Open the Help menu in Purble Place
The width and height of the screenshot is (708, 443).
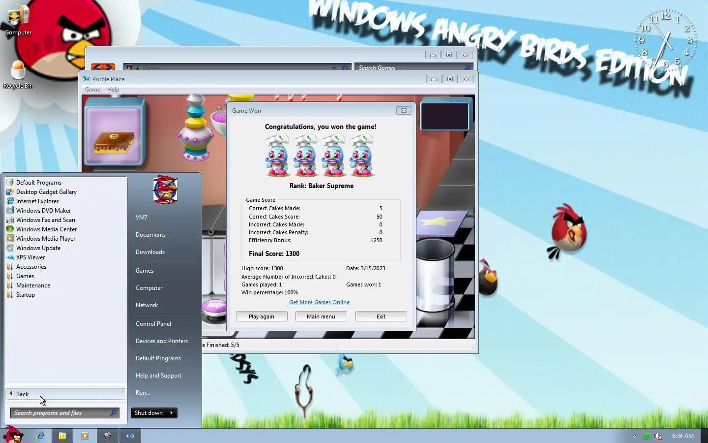[x=113, y=90]
